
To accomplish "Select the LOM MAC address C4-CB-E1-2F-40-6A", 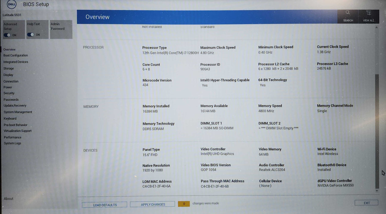I will pos(156,186).
